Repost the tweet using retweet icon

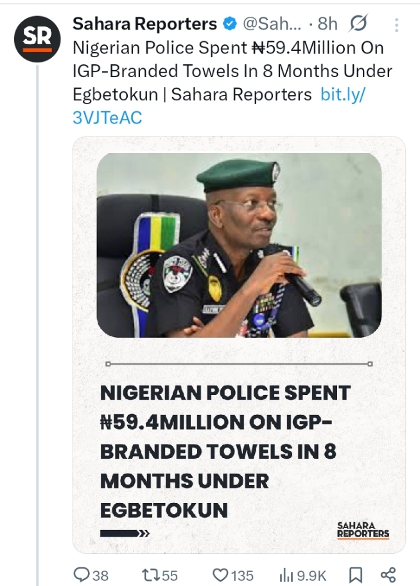pyautogui.click(x=149, y=574)
